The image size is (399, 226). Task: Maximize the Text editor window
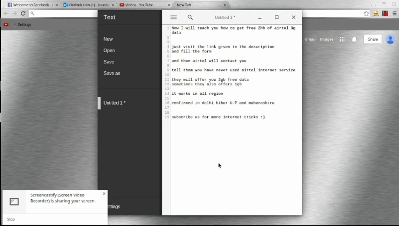pos(277,17)
